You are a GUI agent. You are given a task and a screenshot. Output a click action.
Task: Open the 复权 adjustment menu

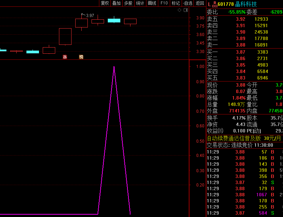coord(105,3)
